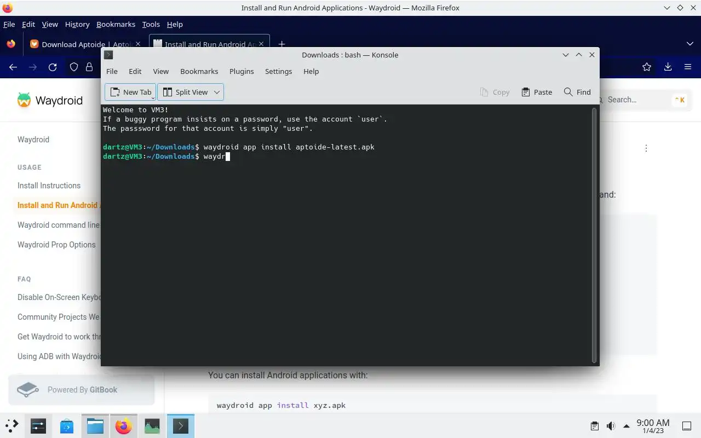Image resolution: width=701 pixels, height=438 pixels.
Task: Open Konsole Help menu
Action: 311,71
